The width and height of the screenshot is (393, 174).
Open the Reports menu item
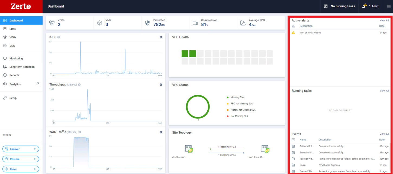pyautogui.click(x=21, y=75)
